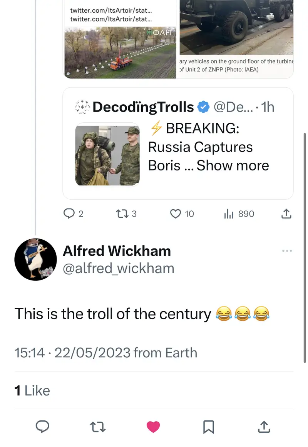Screen dimensions: 308x447
Task: Open Alfred Wickham's goose profile avatar
Action: click(35, 259)
